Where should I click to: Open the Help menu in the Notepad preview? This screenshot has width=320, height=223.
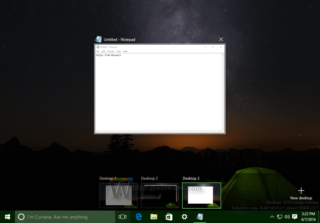pos(125,51)
